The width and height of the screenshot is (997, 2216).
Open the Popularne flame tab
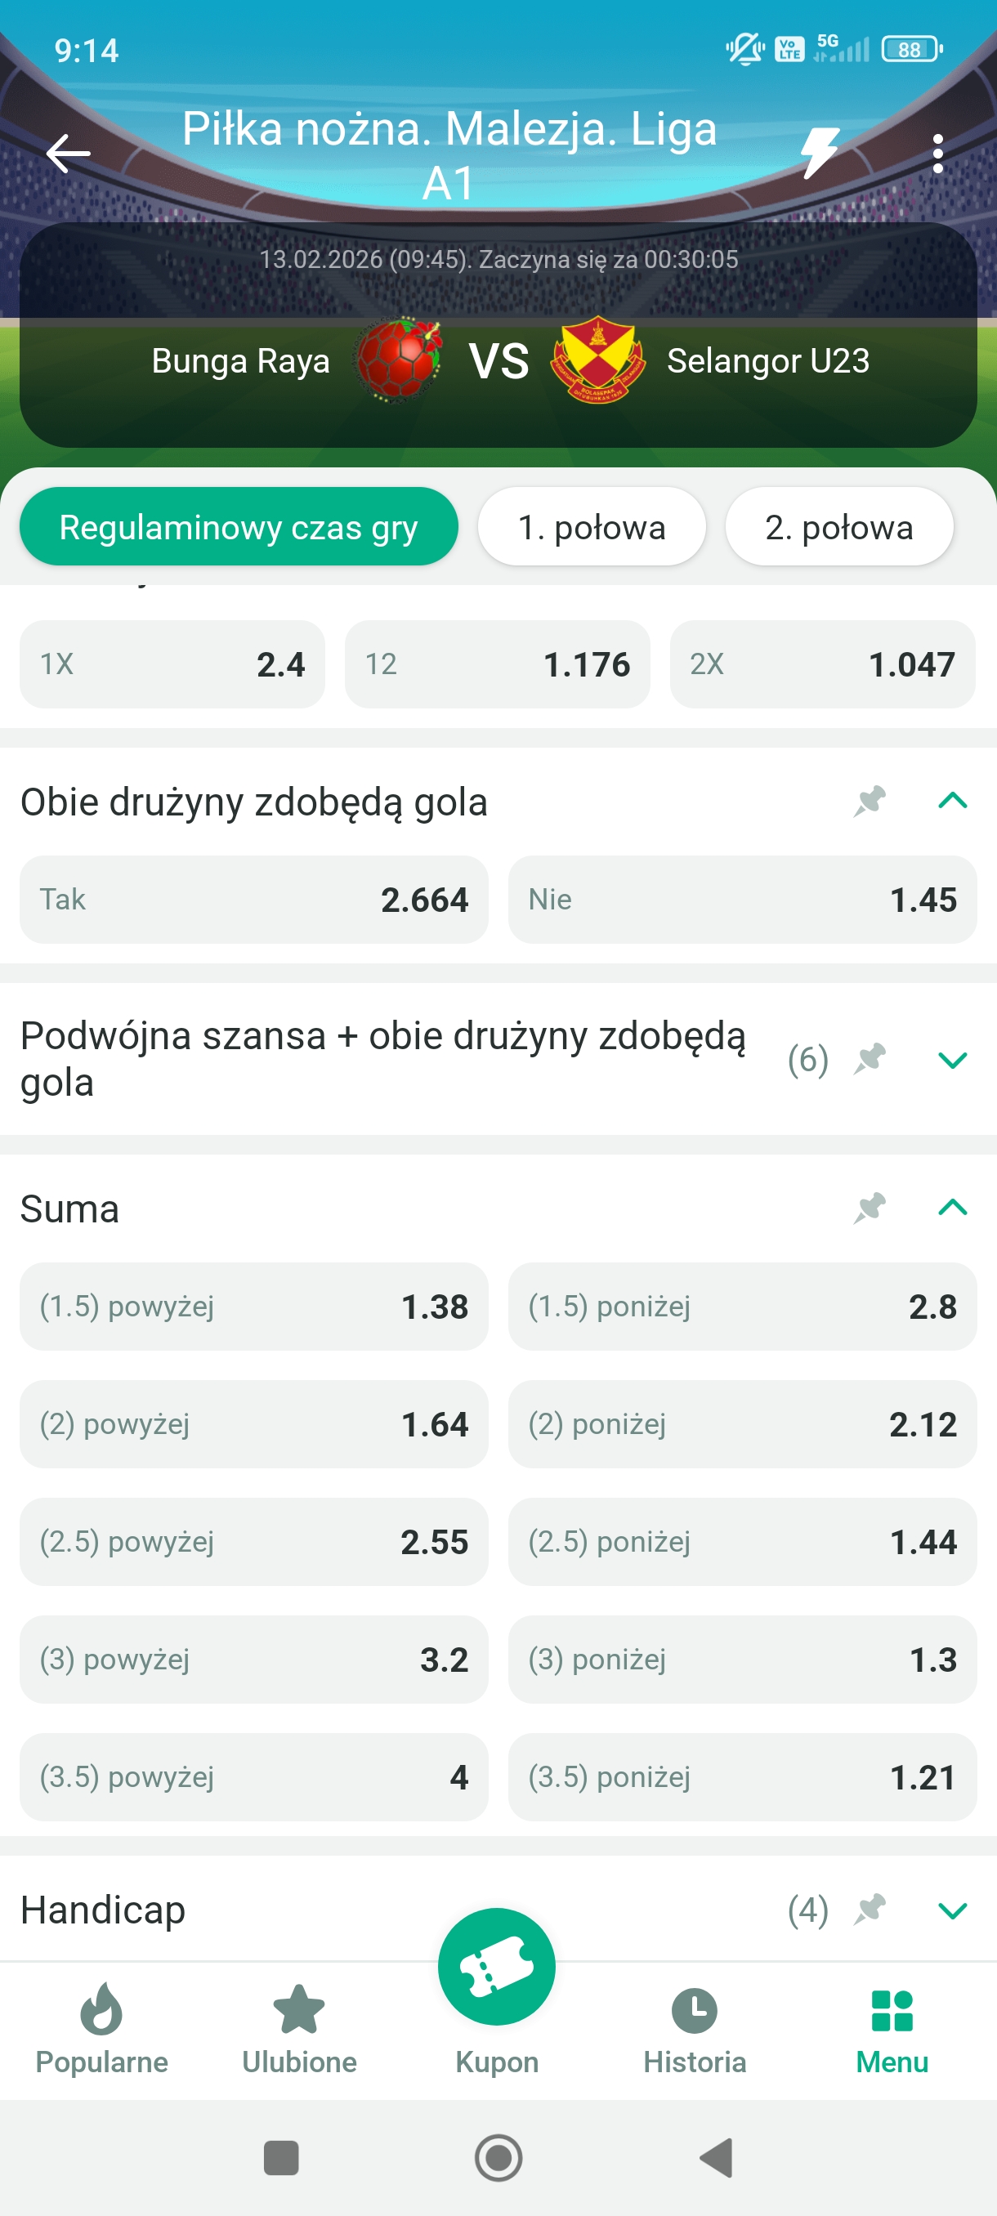[x=101, y=2028]
